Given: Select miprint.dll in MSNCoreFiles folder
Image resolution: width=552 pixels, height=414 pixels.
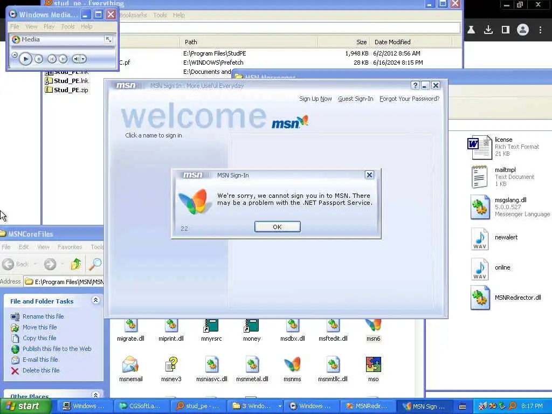Looking at the screenshot, I should tap(171, 331).
